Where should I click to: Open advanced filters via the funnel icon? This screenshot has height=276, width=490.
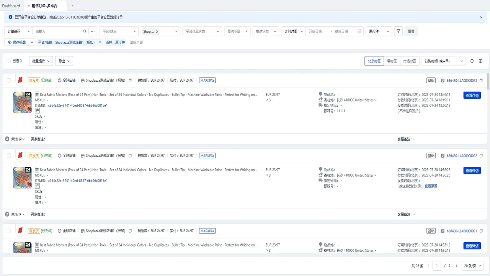tap(398, 31)
